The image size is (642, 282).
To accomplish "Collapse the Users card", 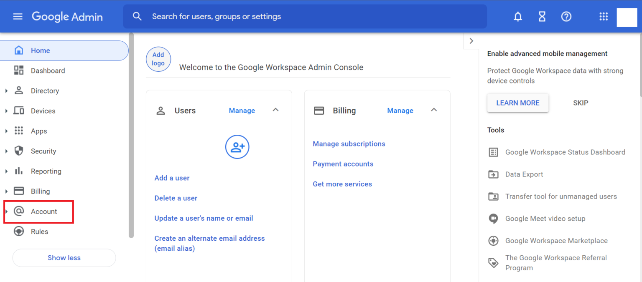I will pyautogui.click(x=275, y=110).
